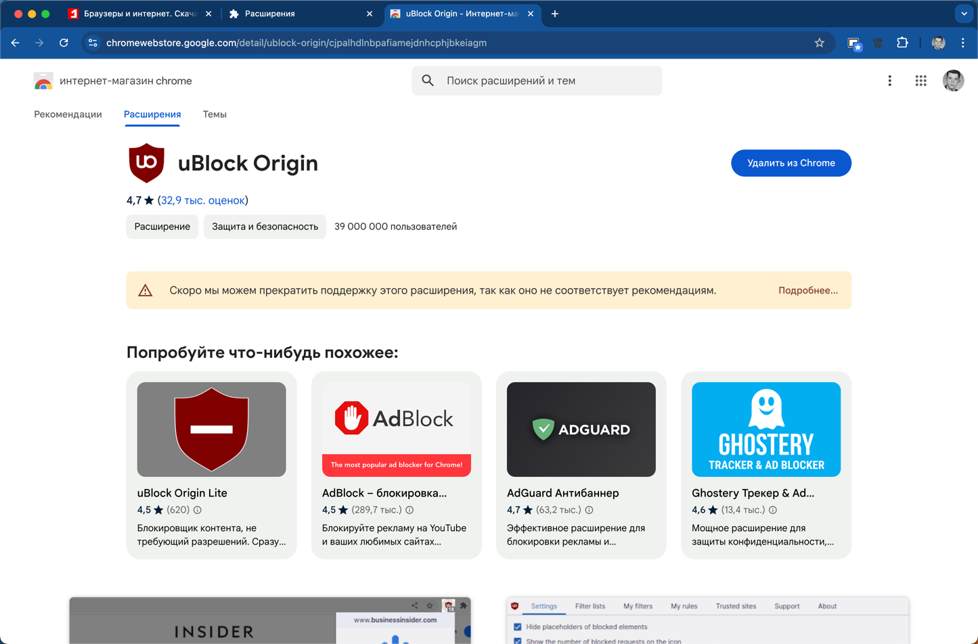Open the Chrome three-dot browser menu
This screenshot has width=978, height=644.
(x=962, y=43)
